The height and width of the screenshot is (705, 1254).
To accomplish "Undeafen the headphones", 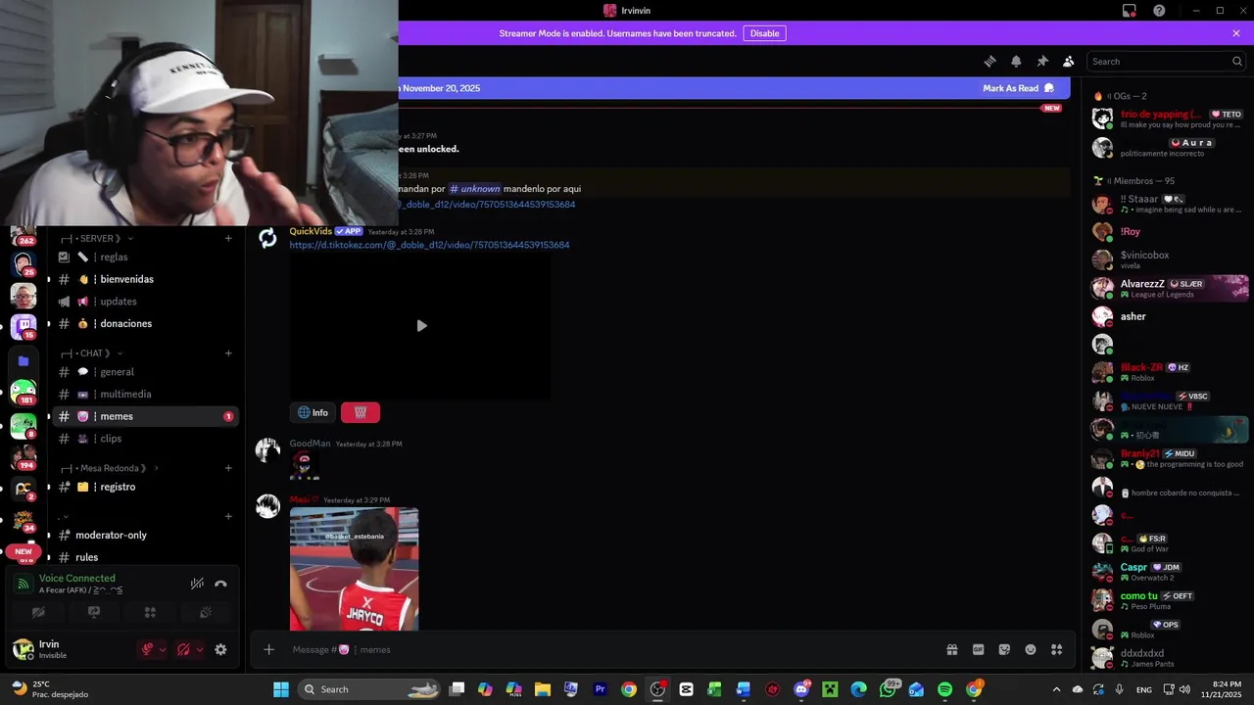I will click(x=183, y=649).
